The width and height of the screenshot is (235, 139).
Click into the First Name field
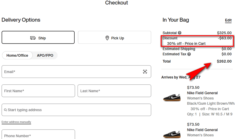click(x=38, y=91)
